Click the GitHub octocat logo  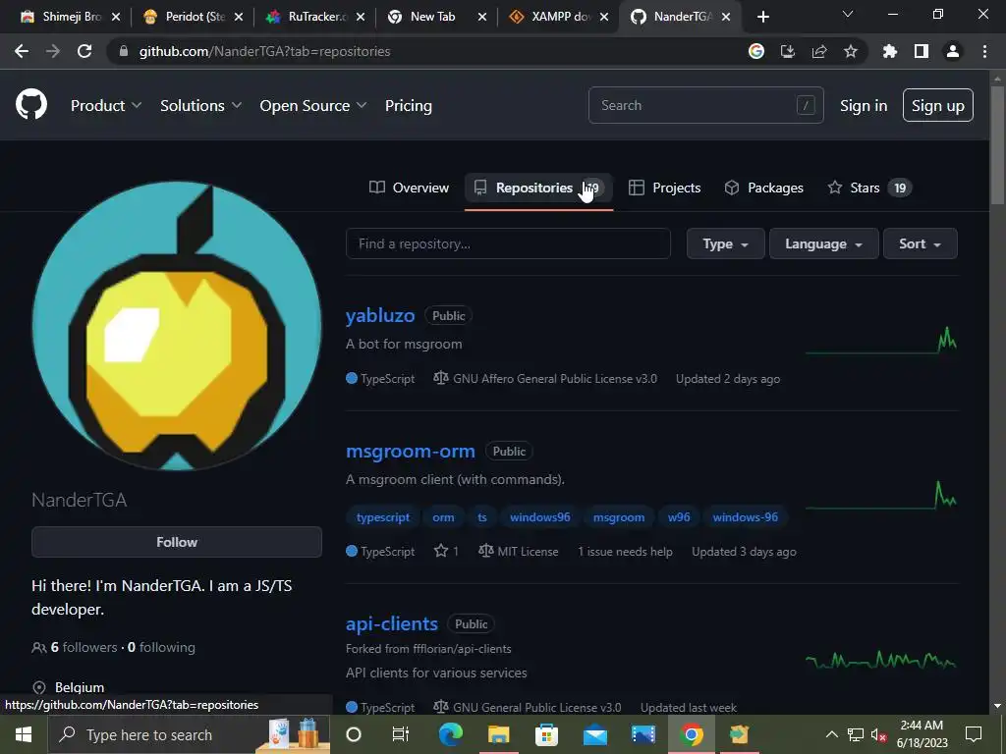pyautogui.click(x=30, y=105)
